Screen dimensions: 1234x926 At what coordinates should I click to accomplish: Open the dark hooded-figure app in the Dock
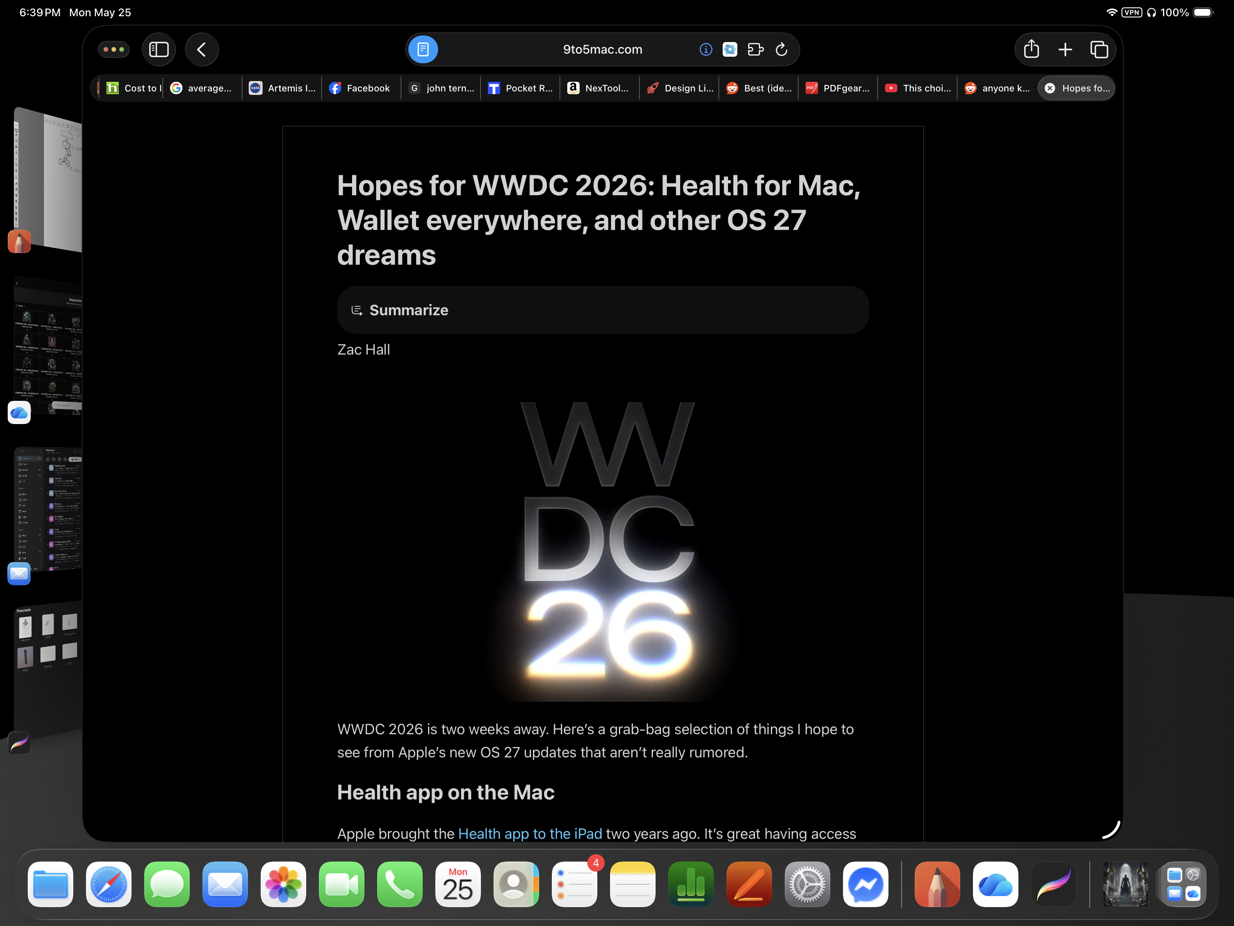(1126, 885)
